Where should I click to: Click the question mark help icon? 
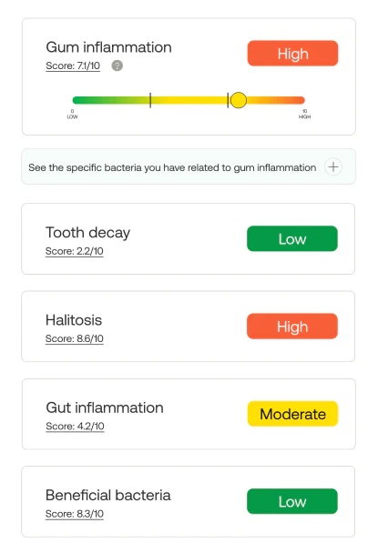coord(117,65)
